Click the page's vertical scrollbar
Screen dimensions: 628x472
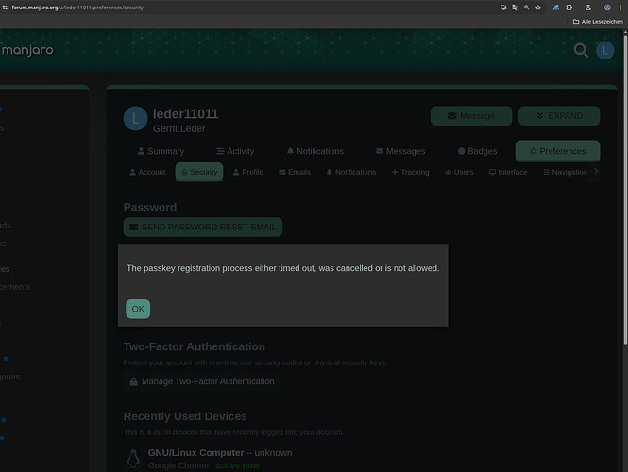pyautogui.click(x=625, y=188)
